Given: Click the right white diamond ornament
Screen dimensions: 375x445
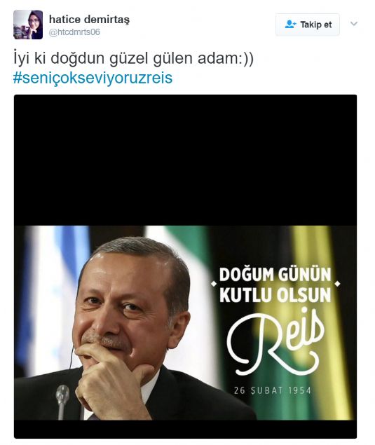Looking at the screenshot, I should [x=338, y=284].
